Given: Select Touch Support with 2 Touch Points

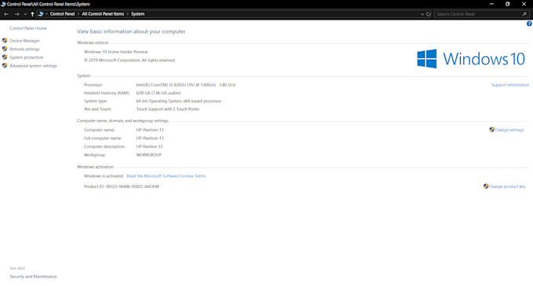Looking at the screenshot, I should 168,110.
